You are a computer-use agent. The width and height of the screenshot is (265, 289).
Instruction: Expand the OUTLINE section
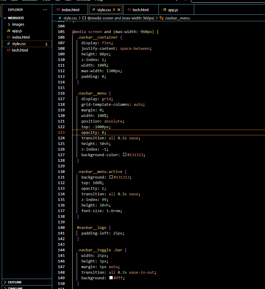pos(14,282)
